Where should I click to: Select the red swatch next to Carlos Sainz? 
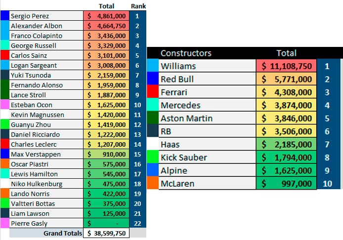tap(4, 55)
